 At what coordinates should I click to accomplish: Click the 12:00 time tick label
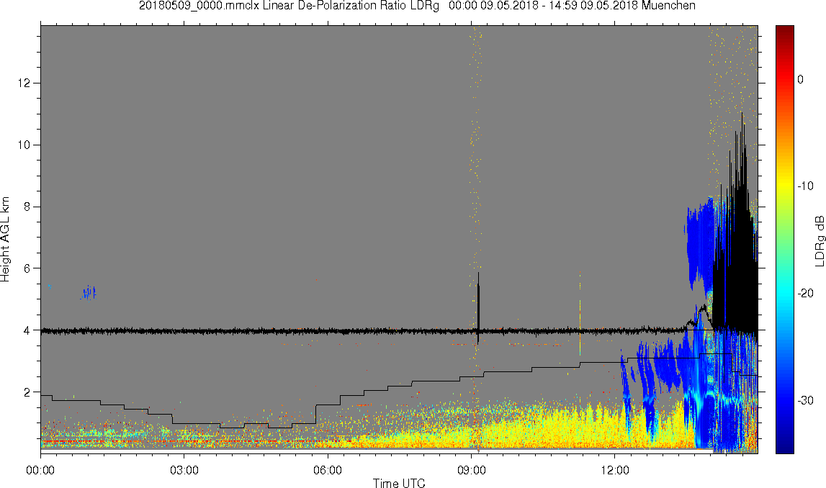point(615,470)
